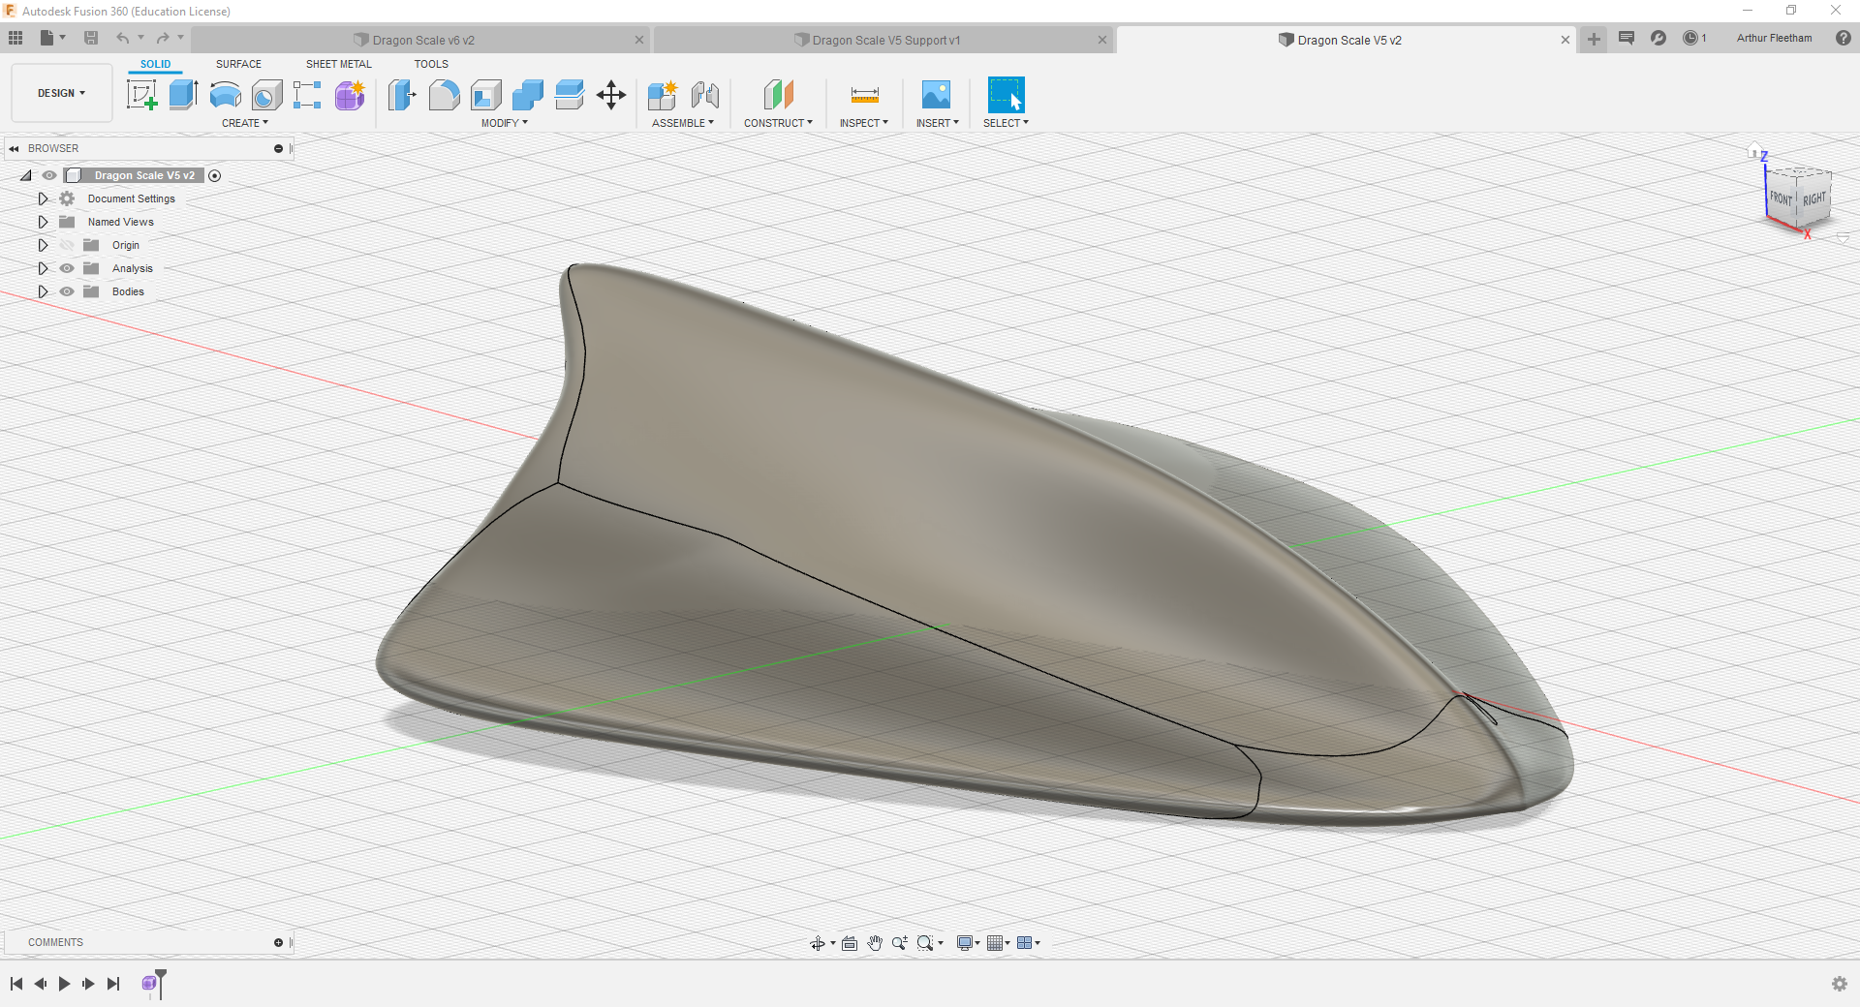Select the Move/Copy tool icon
Viewport: 1860px width, 1007px height.
pos(611,95)
